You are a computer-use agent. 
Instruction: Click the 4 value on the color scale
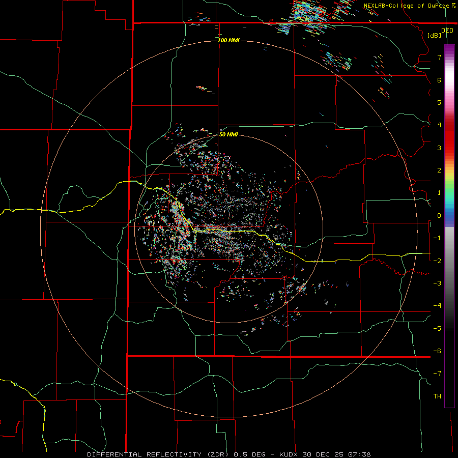tap(439, 125)
